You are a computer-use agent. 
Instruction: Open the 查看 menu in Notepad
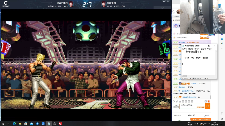203,49
